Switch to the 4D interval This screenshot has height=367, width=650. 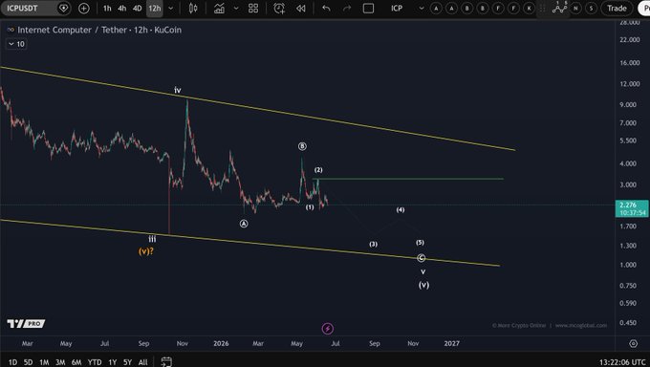coord(138,9)
